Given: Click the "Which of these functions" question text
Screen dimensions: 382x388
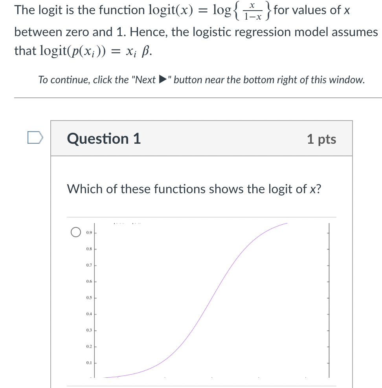Looking at the screenshot, I should click(x=194, y=189).
